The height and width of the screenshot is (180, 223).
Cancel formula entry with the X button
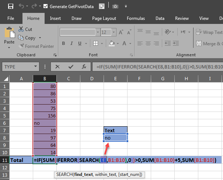point(58,67)
